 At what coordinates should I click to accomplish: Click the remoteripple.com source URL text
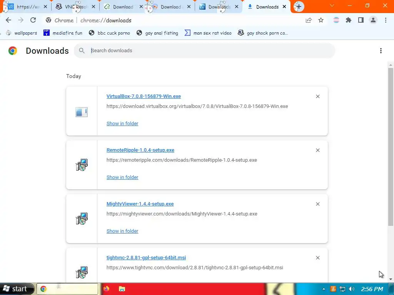click(182, 160)
